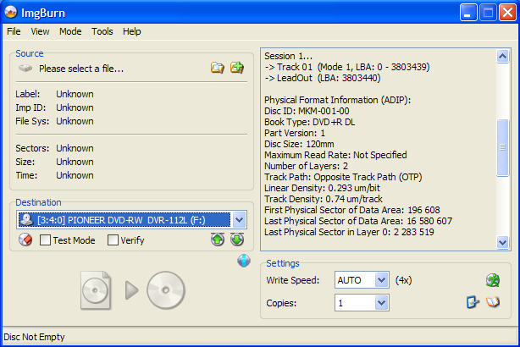Click the green running figure speed icon
This screenshot has width=520, height=347.
[x=493, y=280]
